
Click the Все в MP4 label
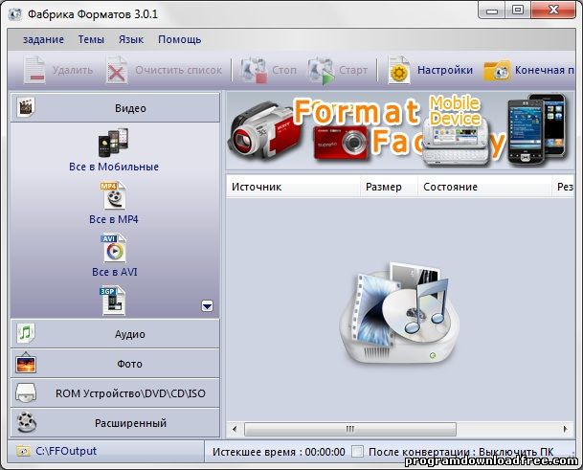[113, 219]
